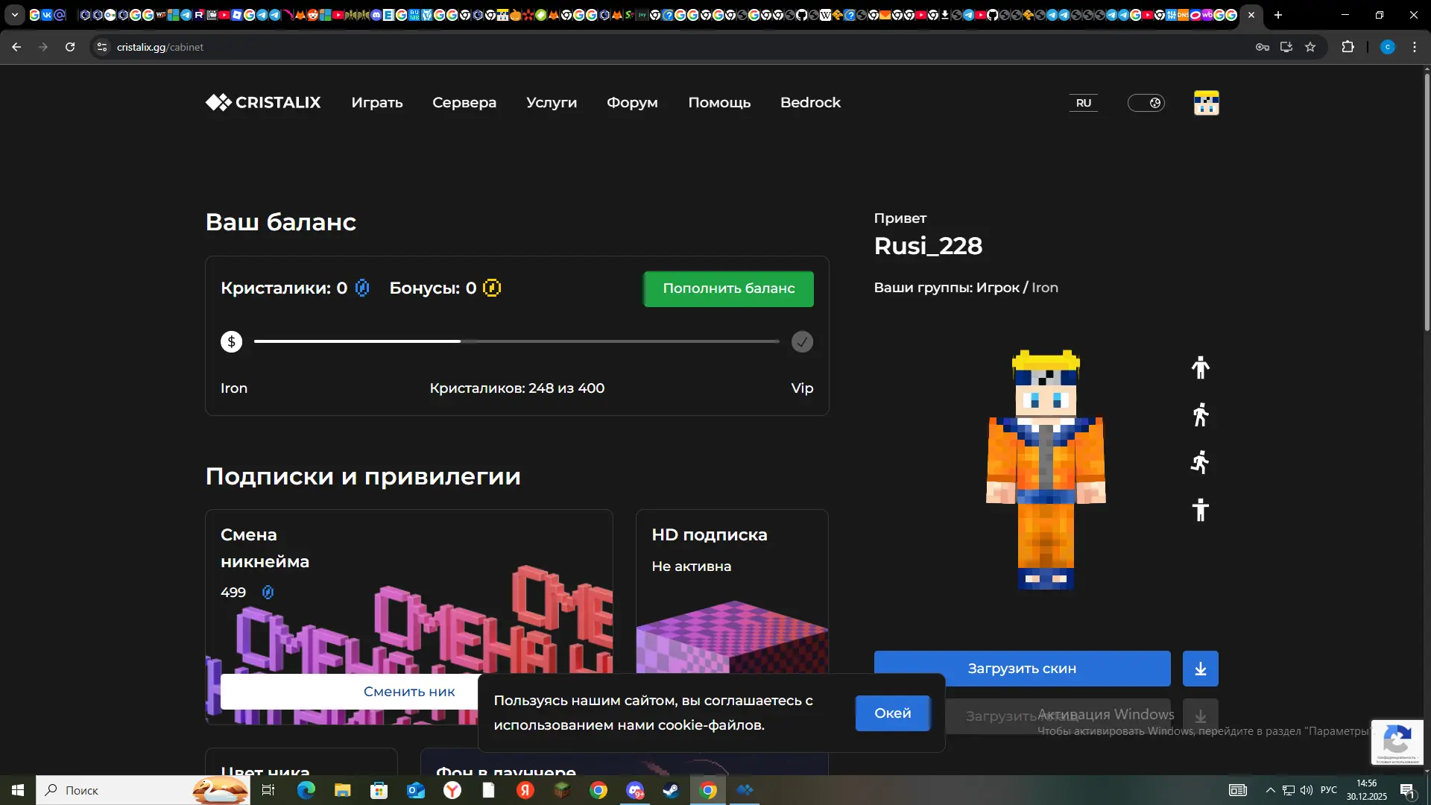Image resolution: width=1431 pixels, height=805 pixels.
Task: Click the Naruto skin preview model
Action: pyautogui.click(x=1046, y=470)
